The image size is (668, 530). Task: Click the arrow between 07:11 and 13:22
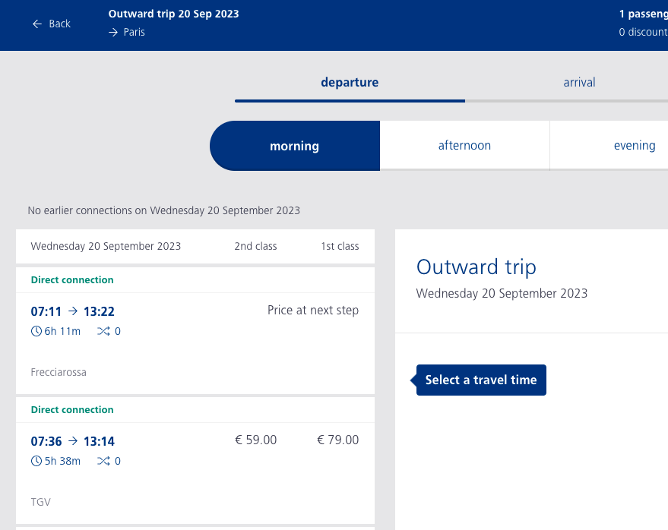click(73, 311)
